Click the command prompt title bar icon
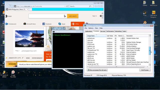Viewport: 160px width, 90px height. coord(53,32)
